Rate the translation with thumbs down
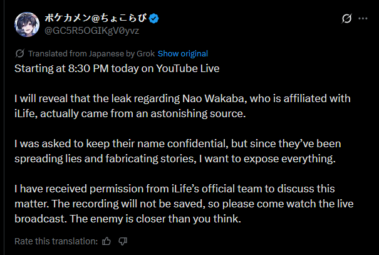This screenshot has width=379, height=255. pyautogui.click(x=123, y=241)
